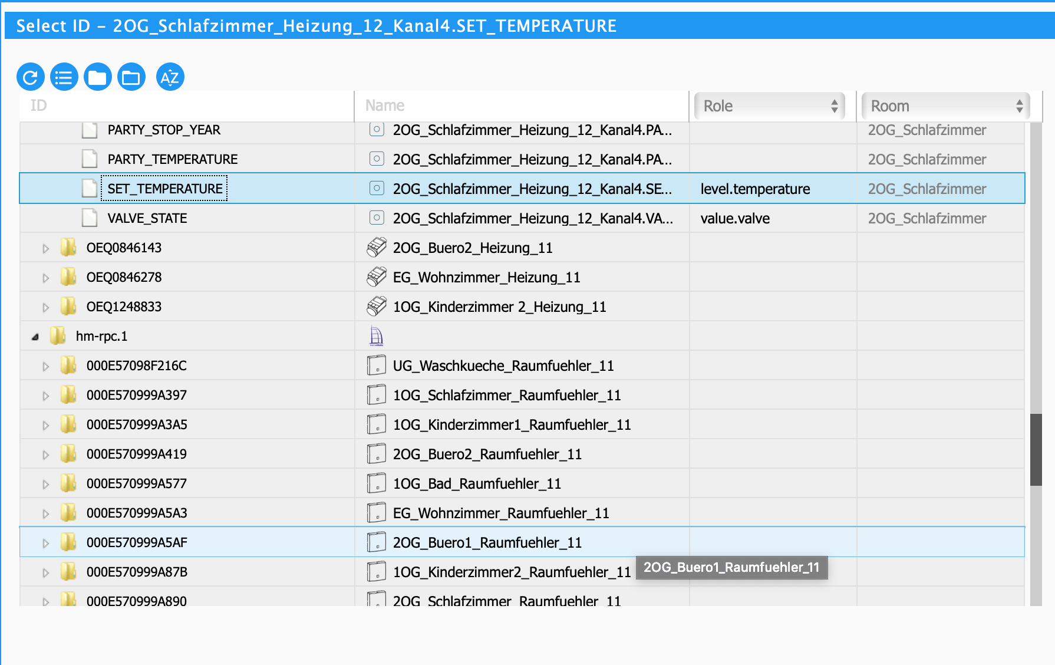Click the SET_TEMPERATURE state type icon in Name column

pyautogui.click(x=377, y=188)
